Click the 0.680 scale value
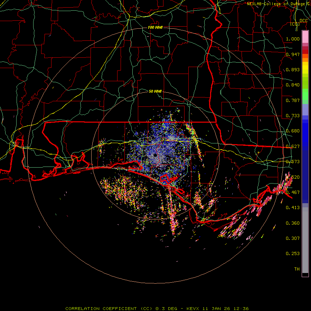The height and width of the screenshot is (311, 311). click(293, 131)
